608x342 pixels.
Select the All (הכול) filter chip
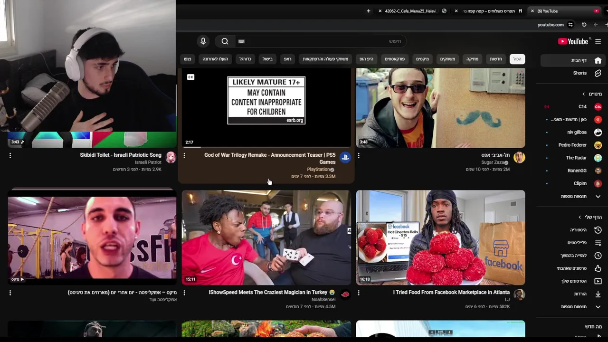(517, 59)
